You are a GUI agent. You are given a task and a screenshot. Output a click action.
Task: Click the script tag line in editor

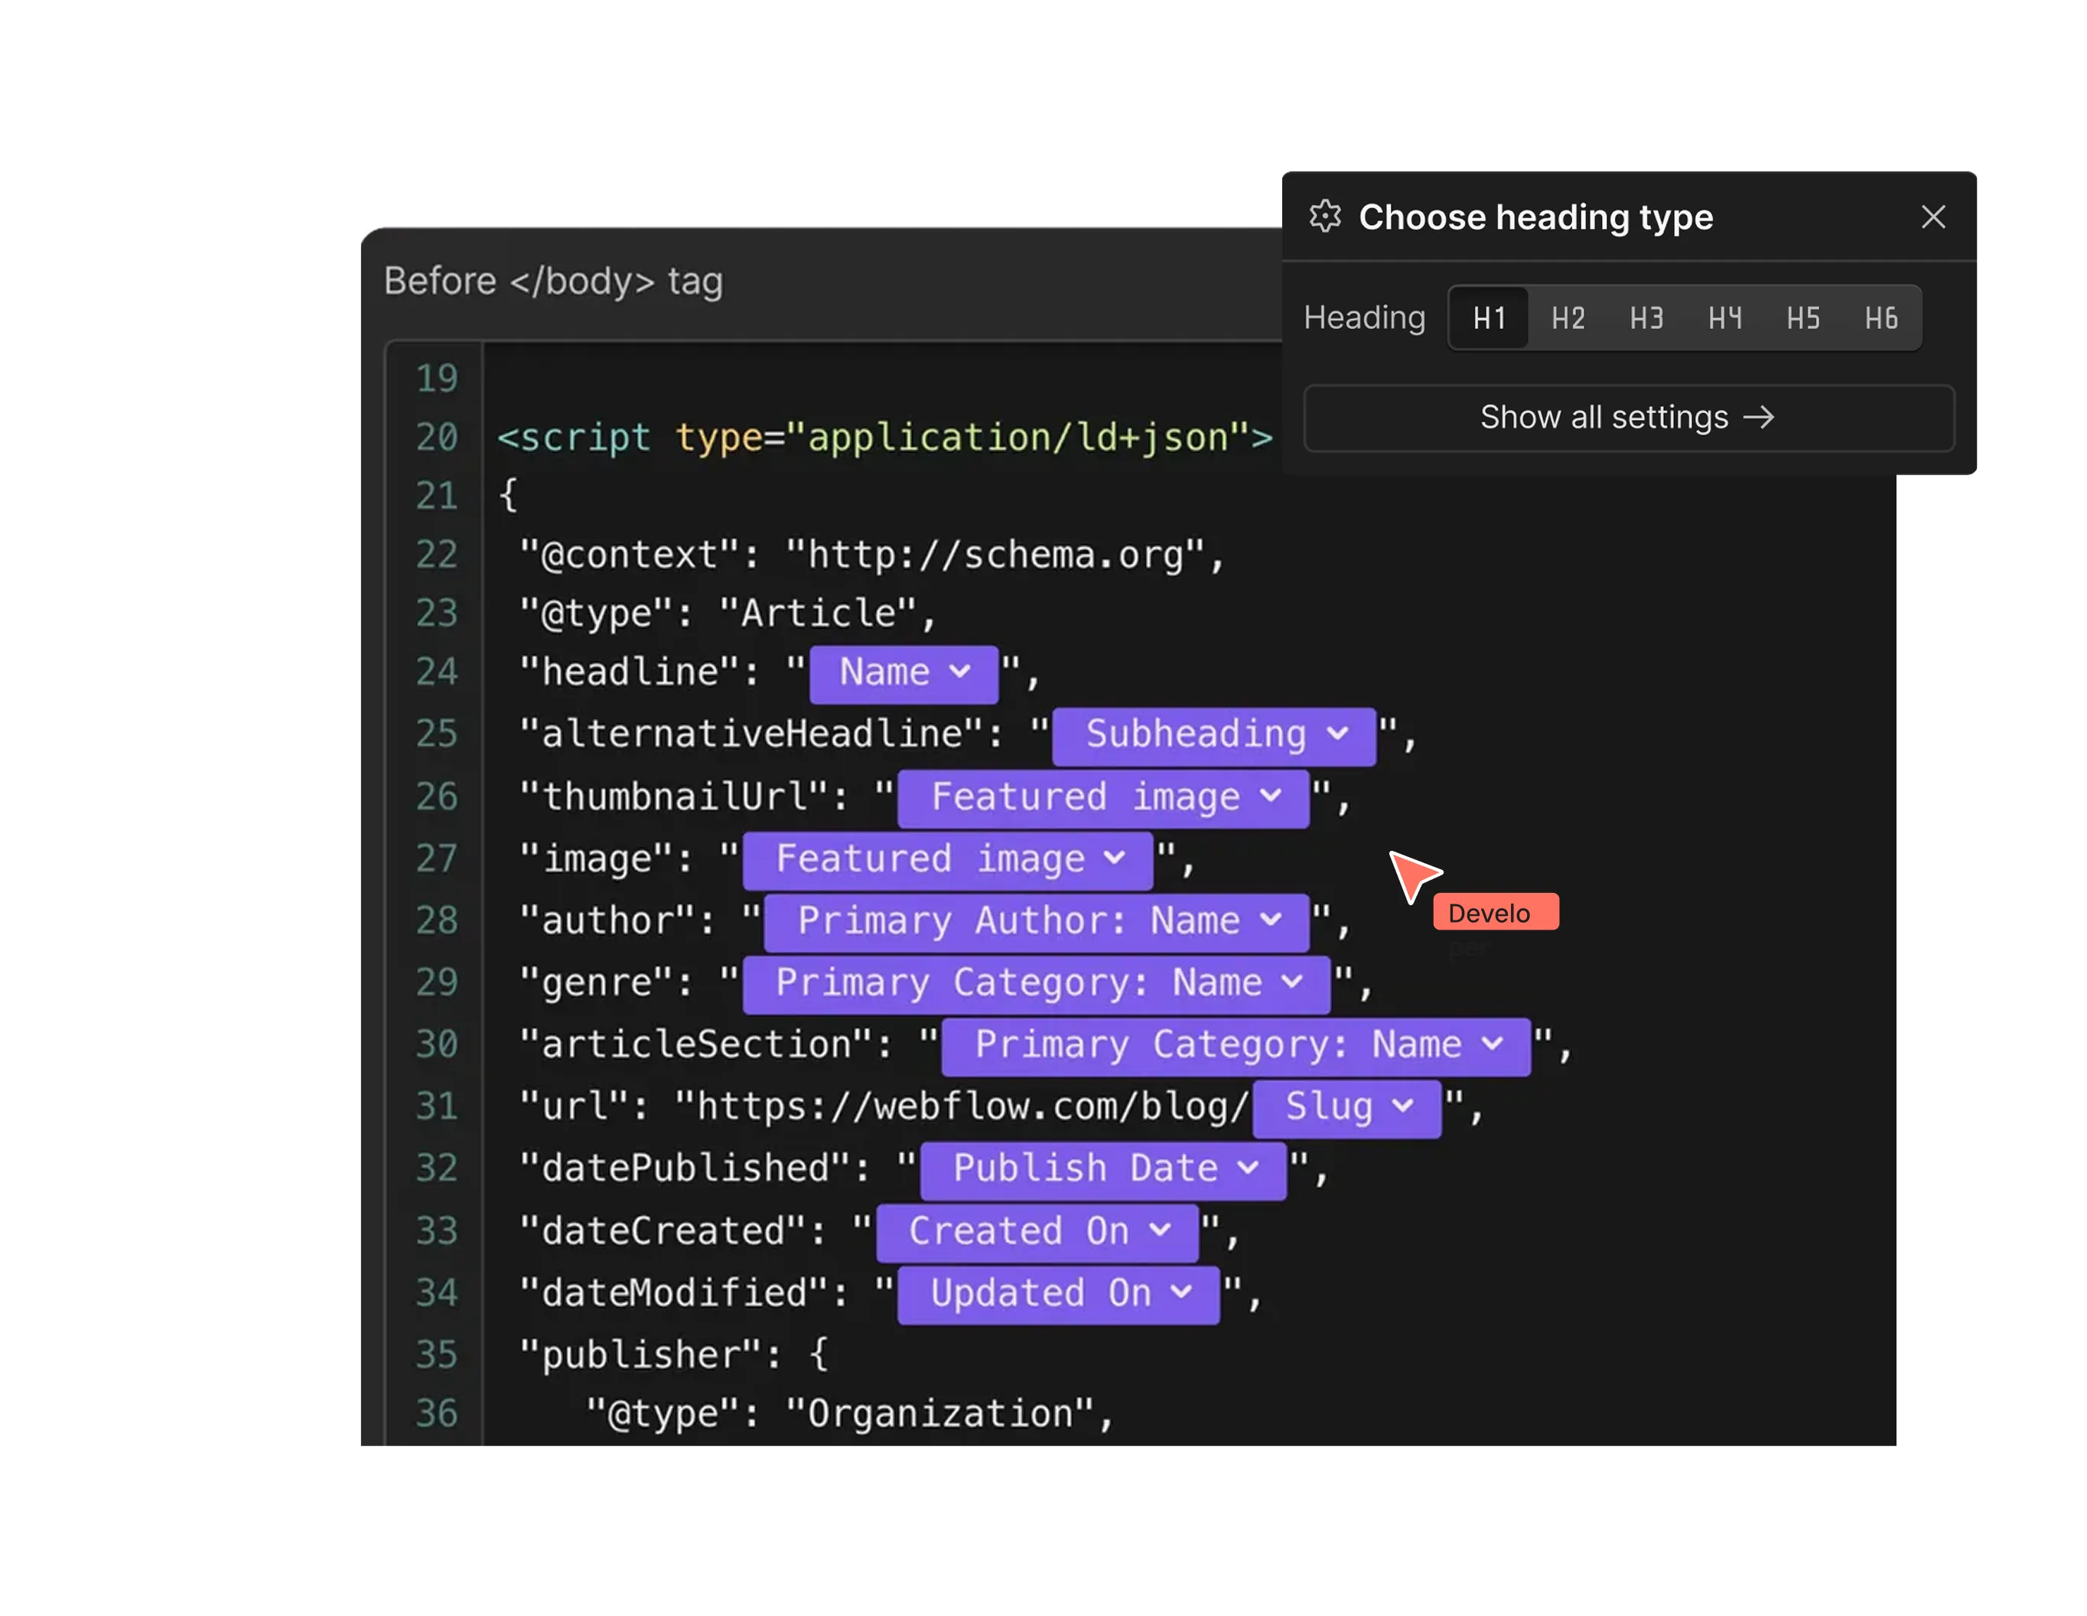[x=884, y=438]
